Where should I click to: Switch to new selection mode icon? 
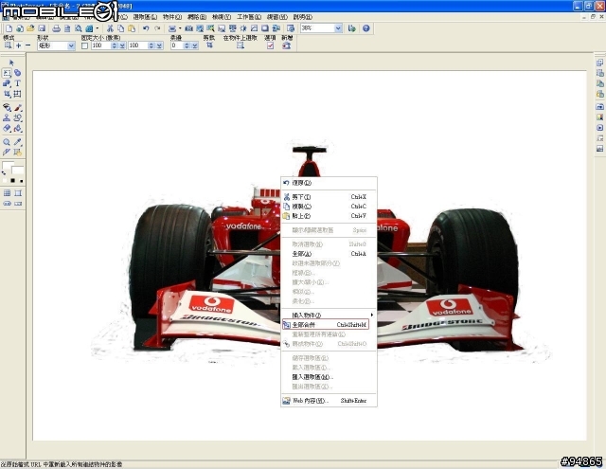(8, 45)
